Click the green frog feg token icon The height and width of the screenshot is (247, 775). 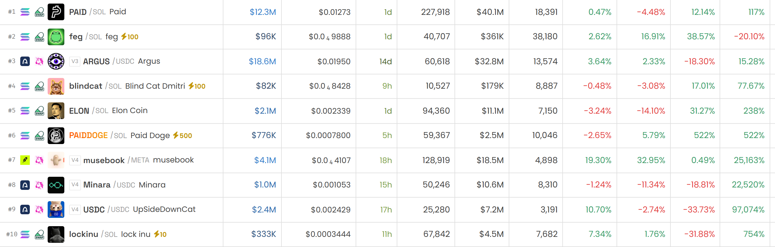click(56, 37)
